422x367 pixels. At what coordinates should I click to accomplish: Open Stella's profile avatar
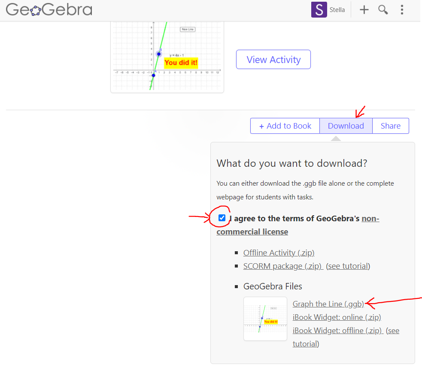319,9
